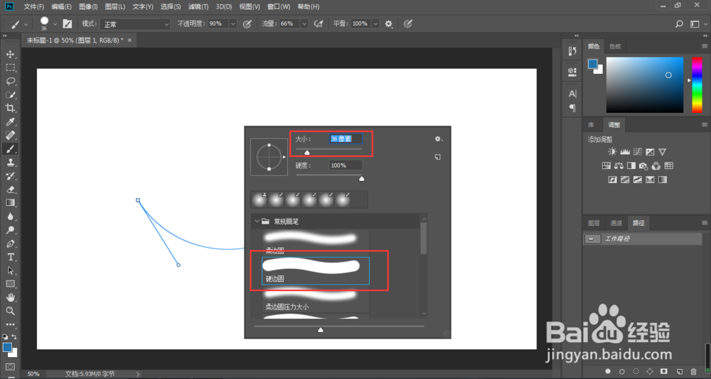Screen dimensions: 711x379
Task: Open the Color panel flyout menu
Action: pyautogui.click(x=704, y=46)
